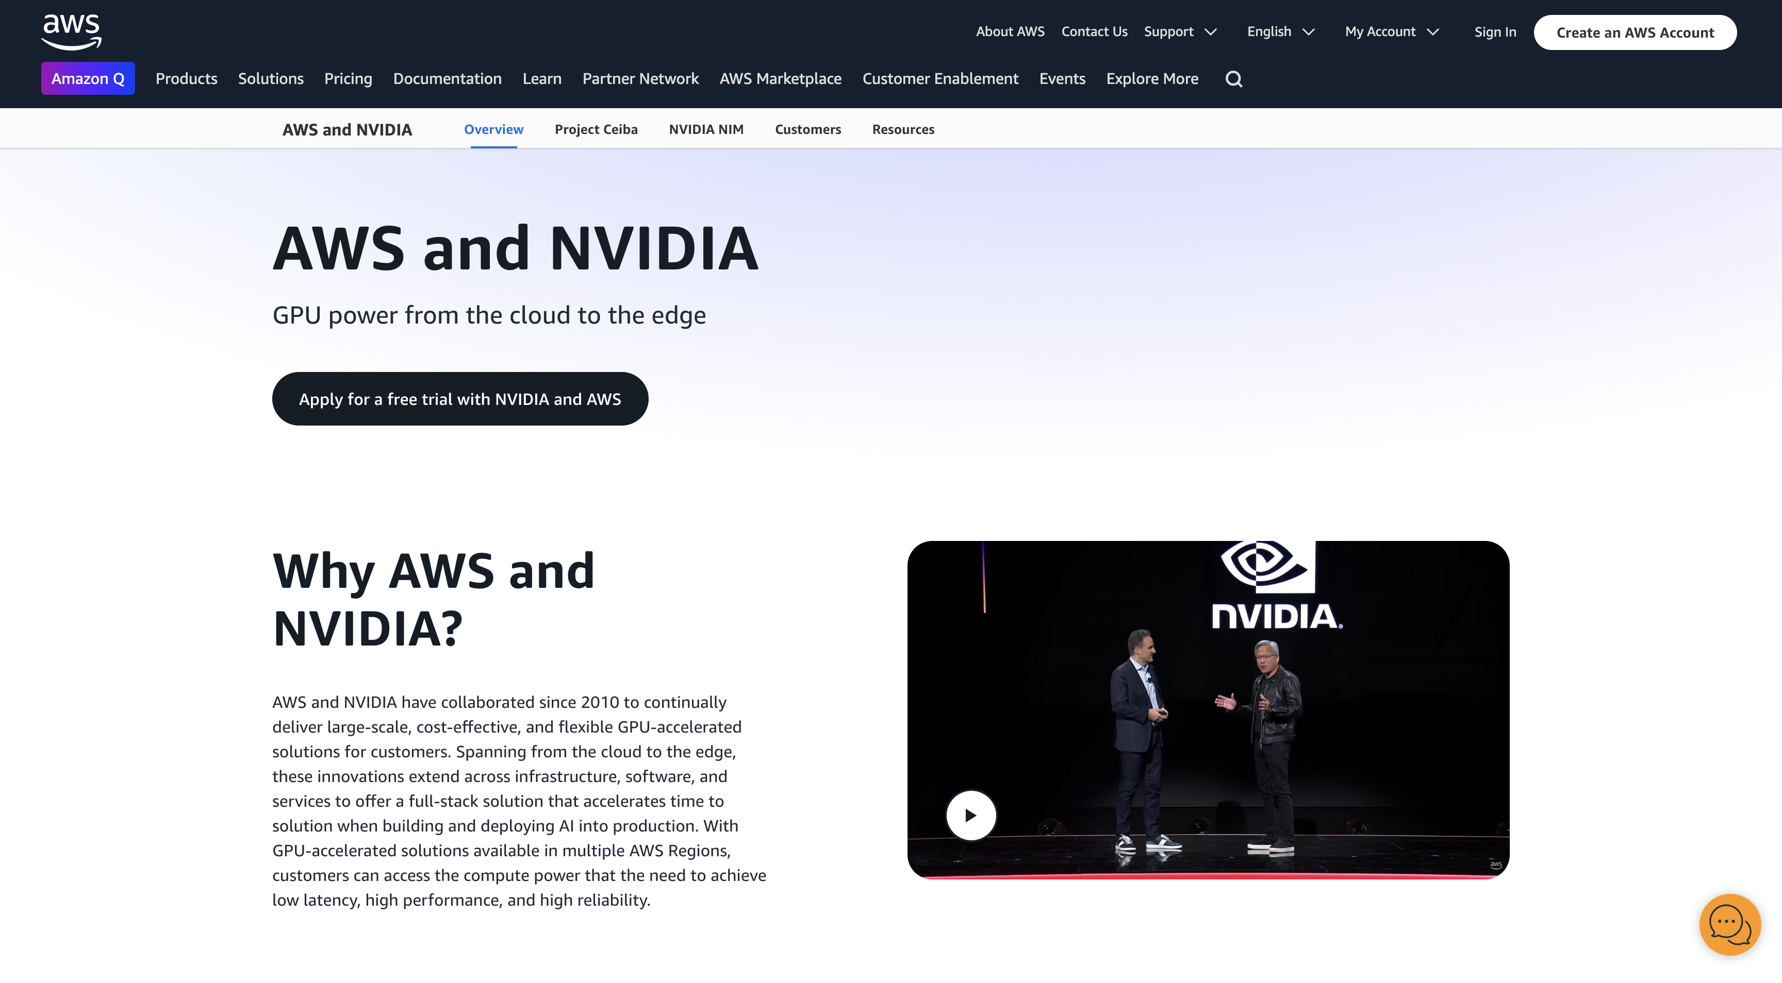This screenshot has width=1782, height=983.
Task: Expand the Support dropdown
Action: click(x=1180, y=32)
